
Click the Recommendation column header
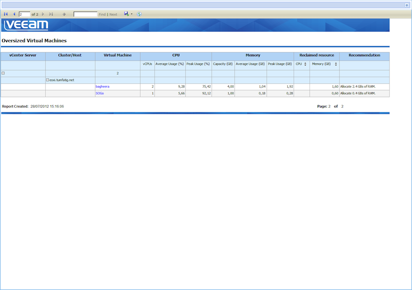365,55
